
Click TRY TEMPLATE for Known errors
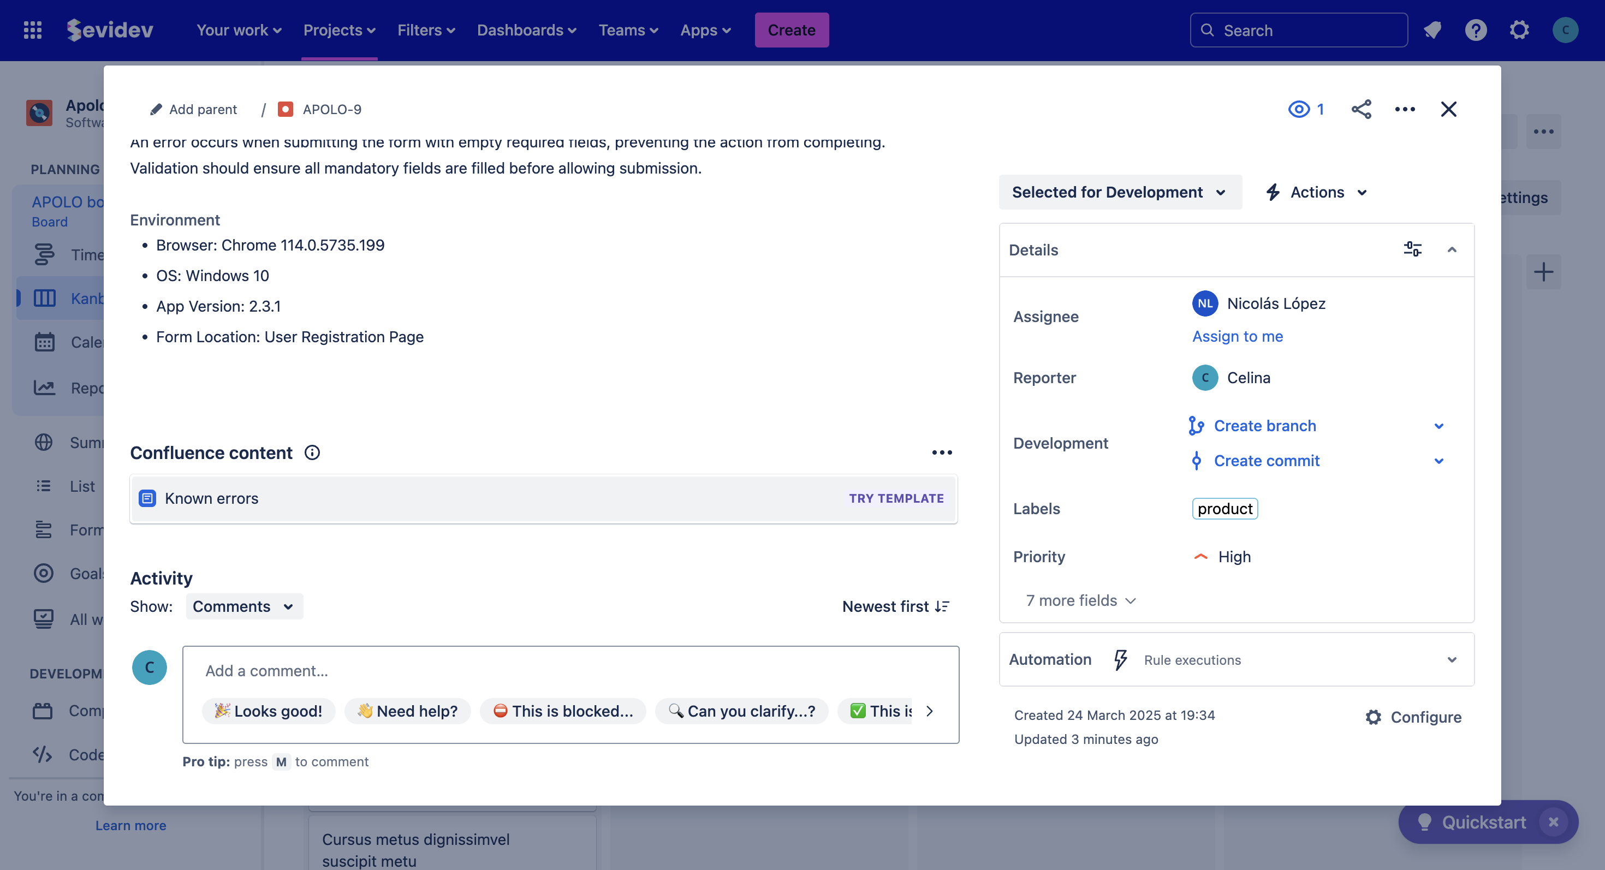(896, 498)
